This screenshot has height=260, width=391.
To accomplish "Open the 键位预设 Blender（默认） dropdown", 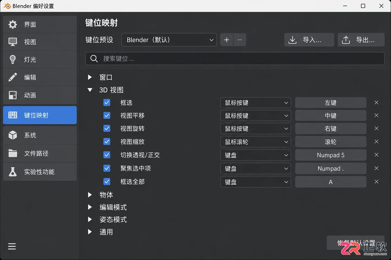I will tap(169, 40).
